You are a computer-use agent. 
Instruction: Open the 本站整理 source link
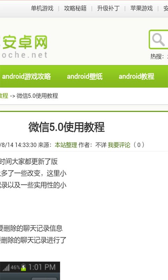click(x=66, y=145)
